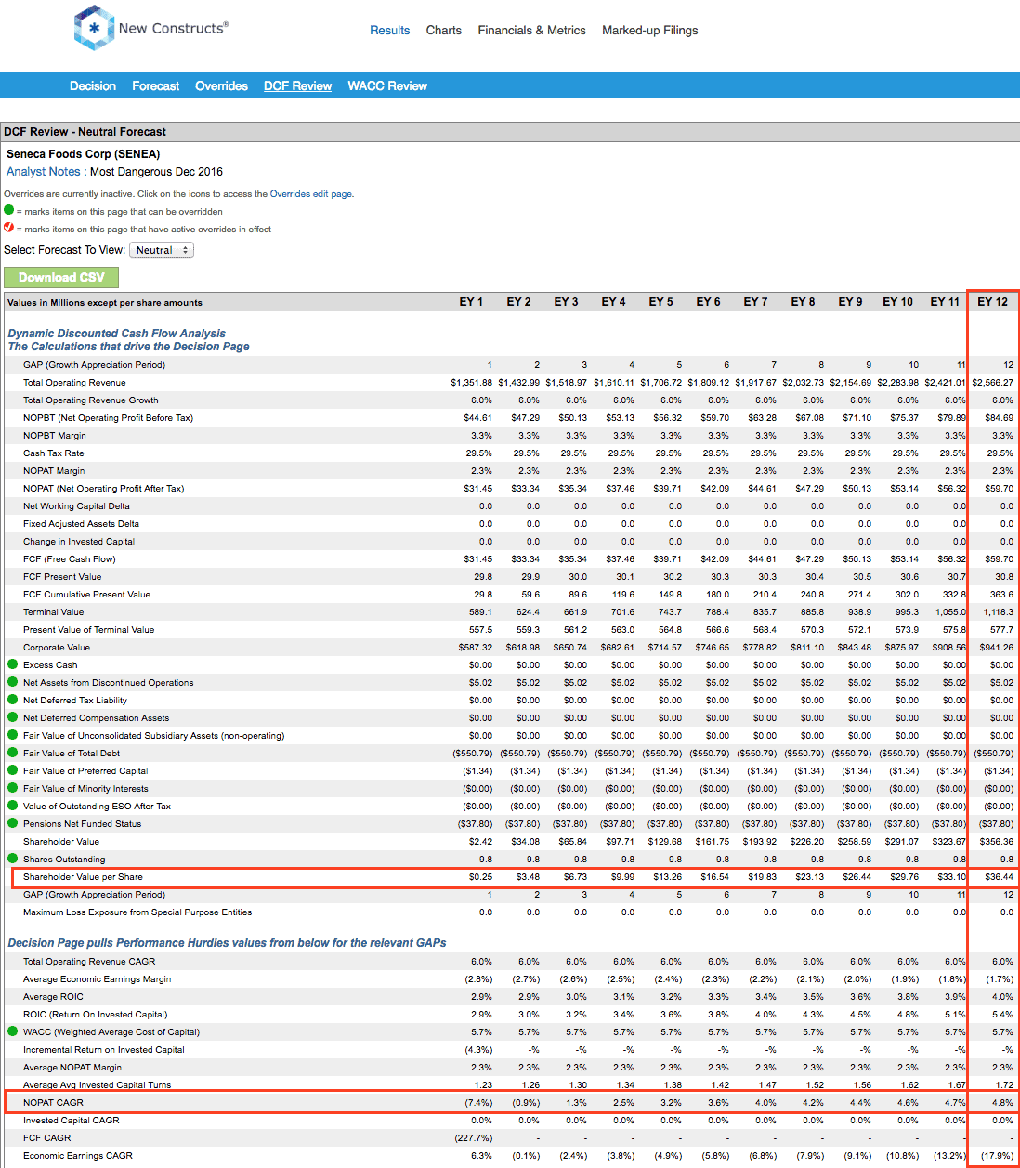Click the 'Total Operating Revenue Growth' row label
The width and height of the screenshot is (1020, 1168).
pos(91,400)
